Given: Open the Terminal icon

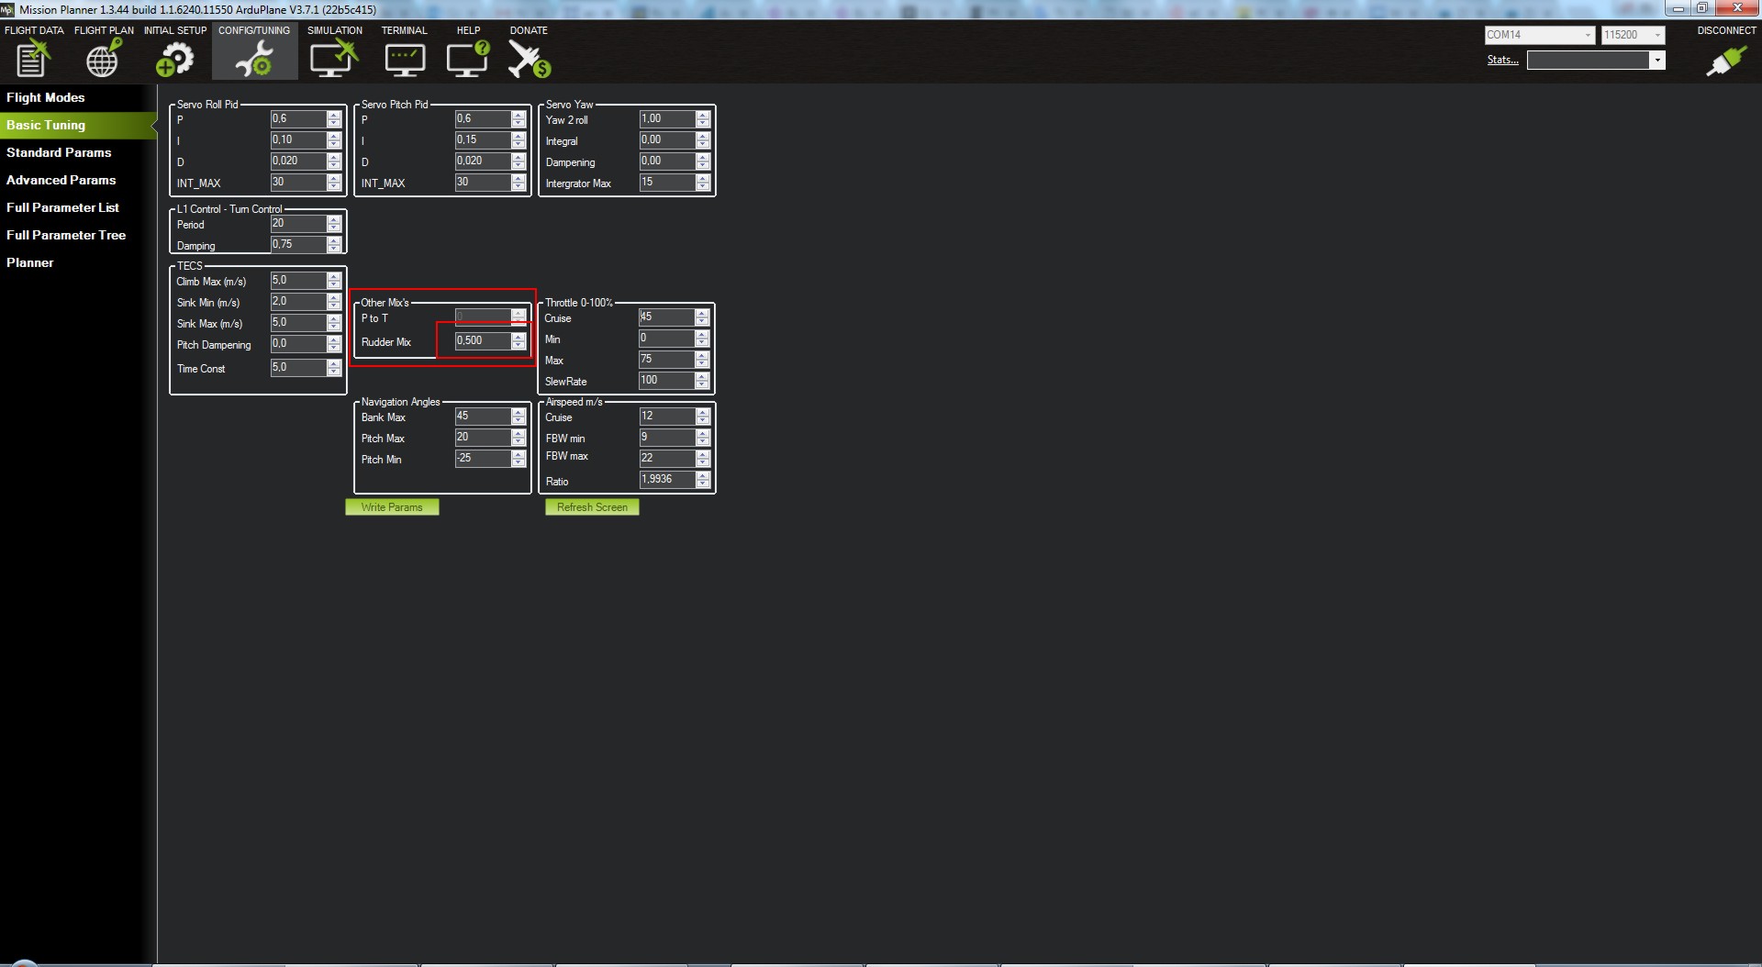Looking at the screenshot, I should [x=404, y=60].
